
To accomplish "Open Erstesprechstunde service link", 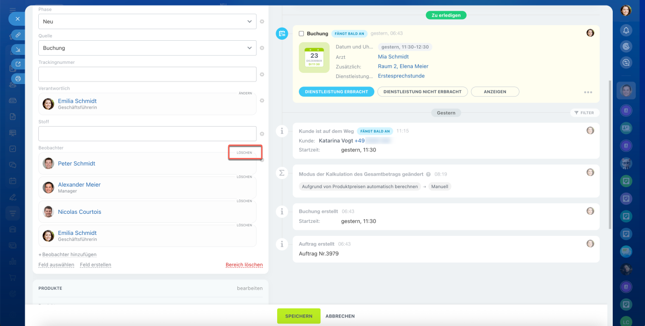I will 401,76.
